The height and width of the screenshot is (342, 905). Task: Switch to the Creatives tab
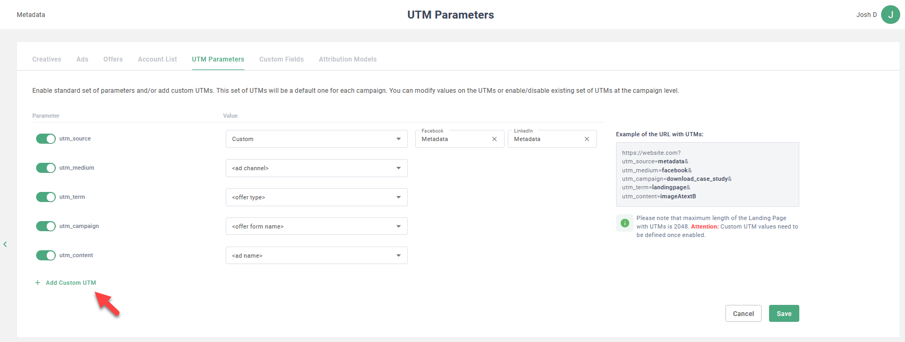(47, 59)
